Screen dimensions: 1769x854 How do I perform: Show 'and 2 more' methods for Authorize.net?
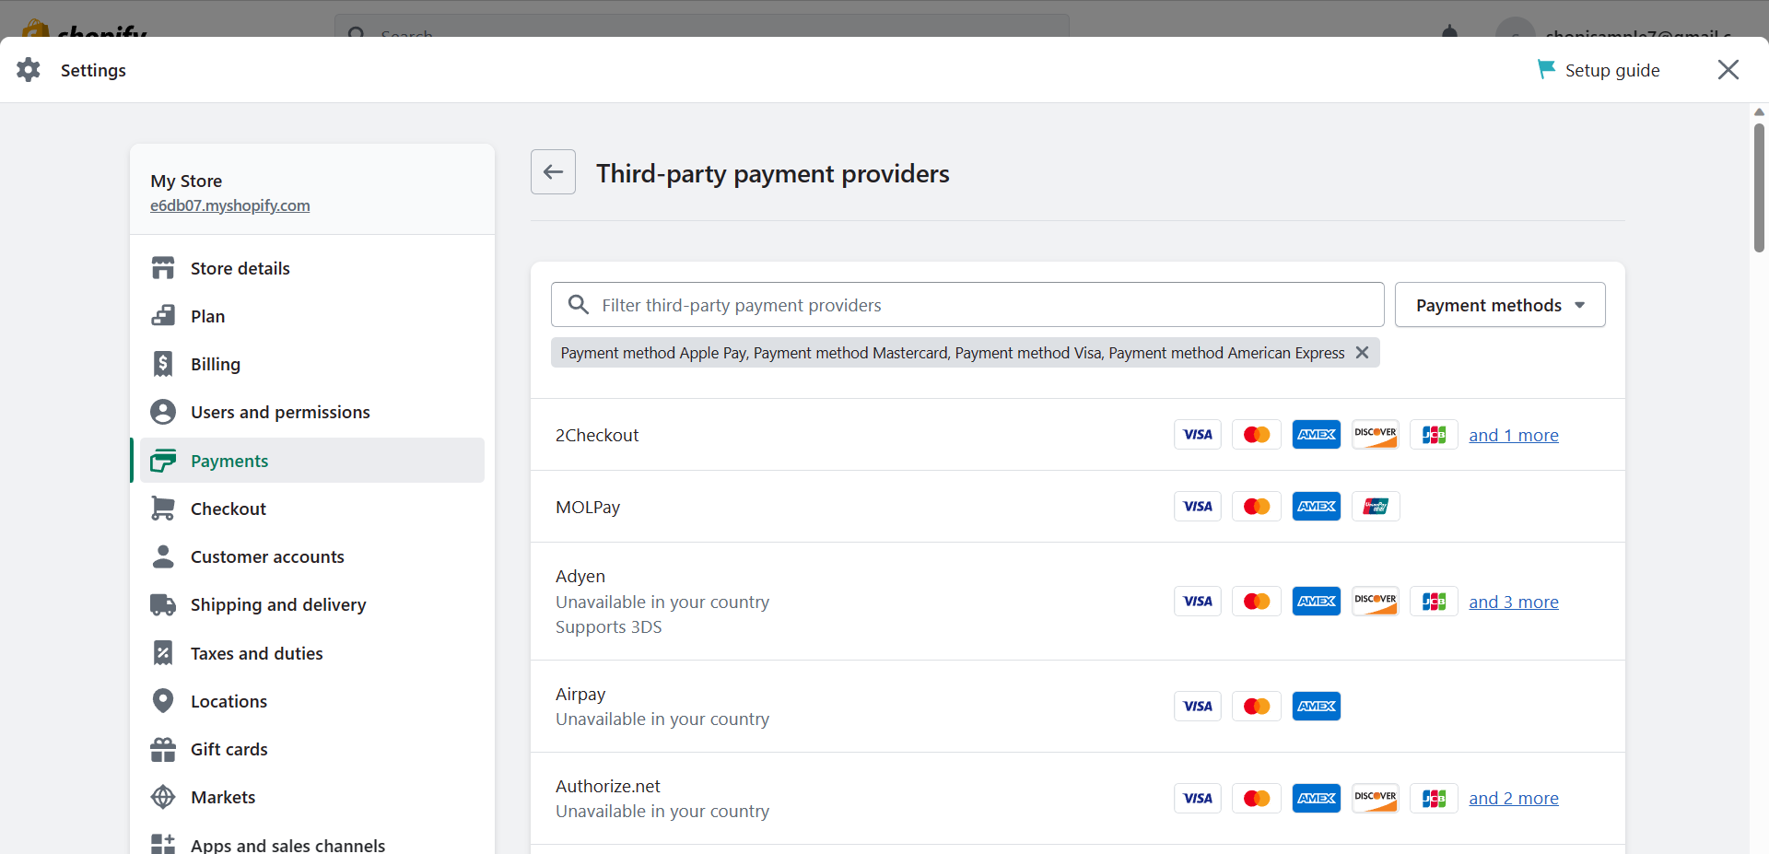1514,798
